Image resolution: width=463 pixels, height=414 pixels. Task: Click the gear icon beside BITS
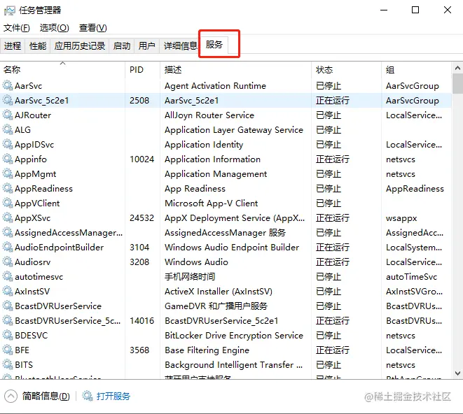coord(8,365)
